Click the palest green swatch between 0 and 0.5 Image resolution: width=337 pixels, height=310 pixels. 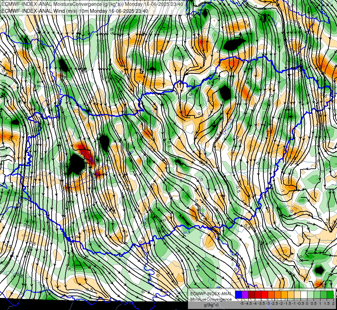coord(310,294)
